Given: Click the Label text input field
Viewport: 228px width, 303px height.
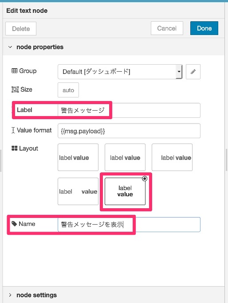Looking at the screenshot, I should 129,110.
